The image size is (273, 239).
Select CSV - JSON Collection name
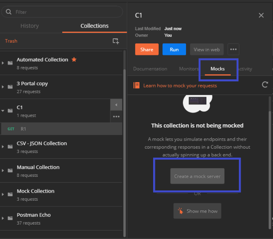tap(42, 143)
